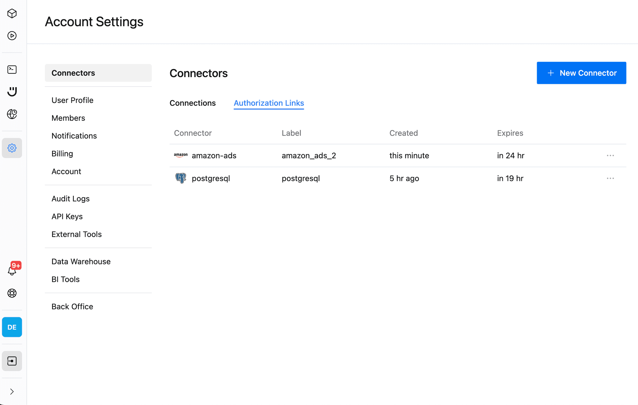Select the Authorization Links tab
The width and height of the screenshot is (638, 405).
click(x=269, y=103)
